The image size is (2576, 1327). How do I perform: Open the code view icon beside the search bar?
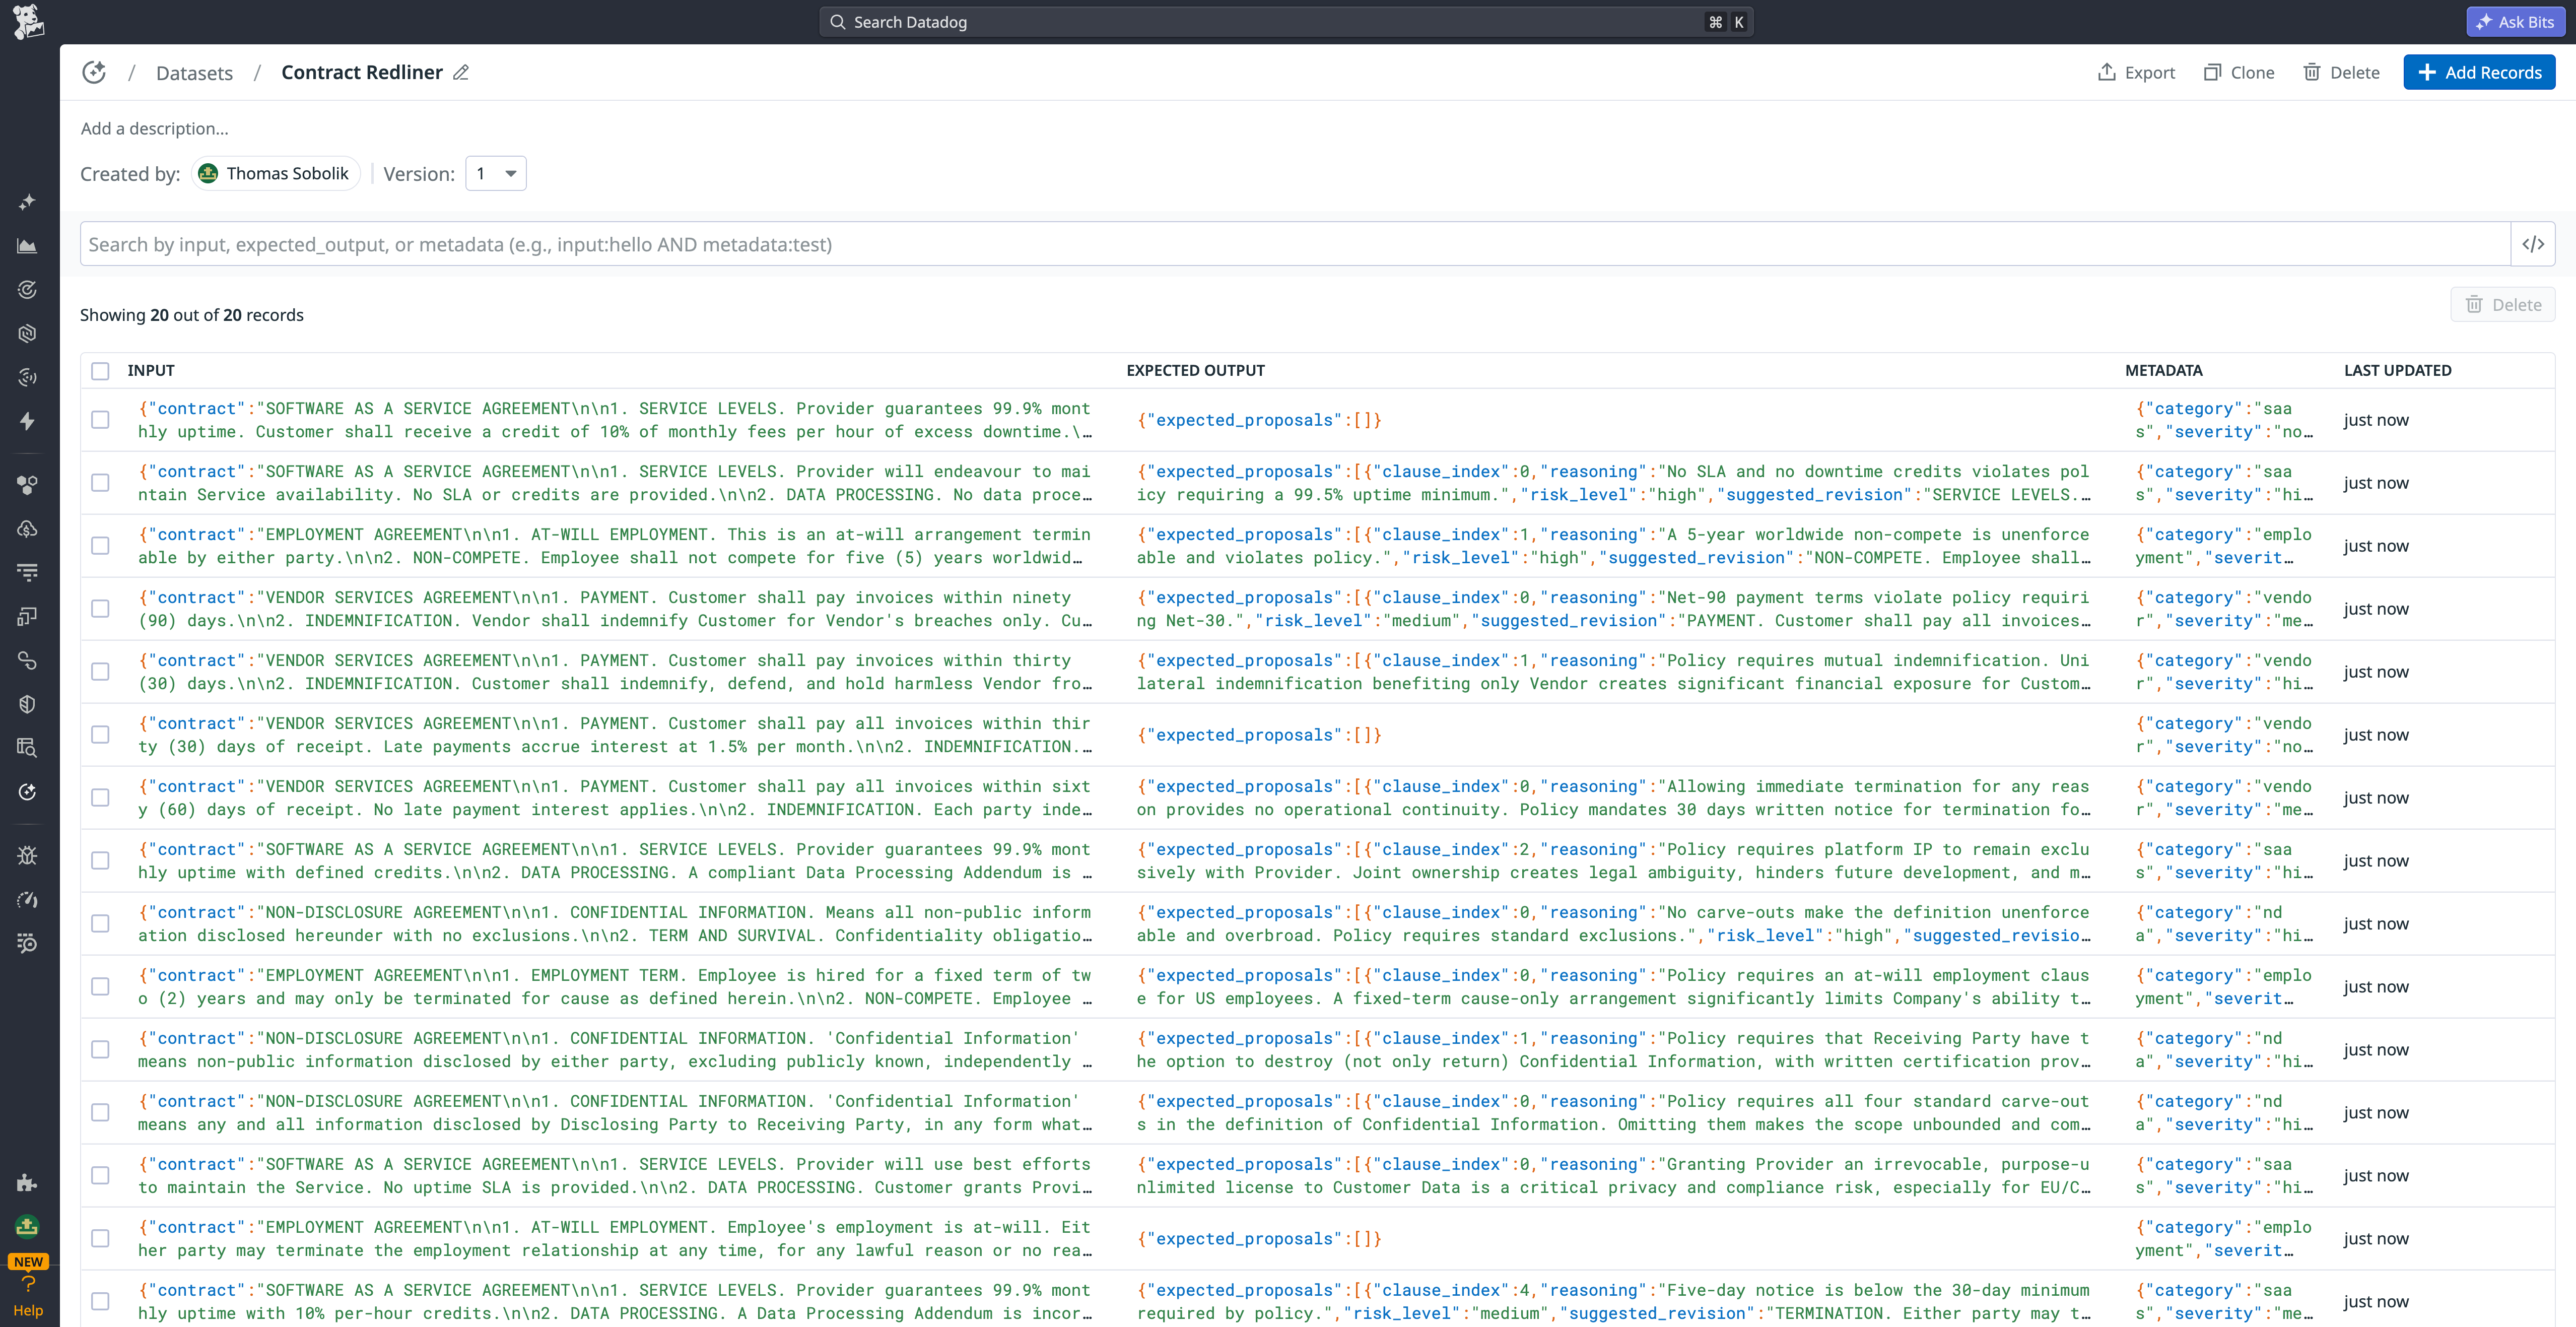(2534, 243)
